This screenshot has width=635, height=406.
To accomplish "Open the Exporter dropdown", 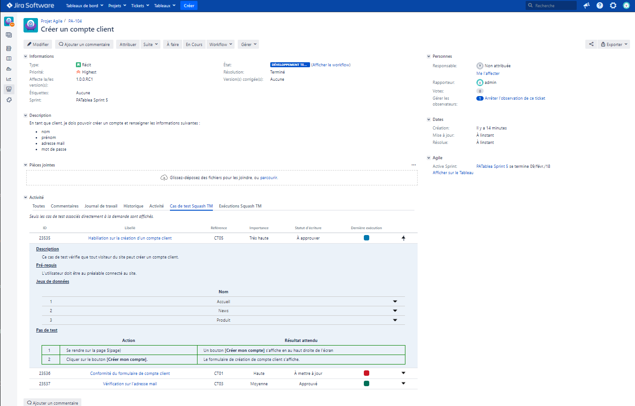I will (614, 44).
